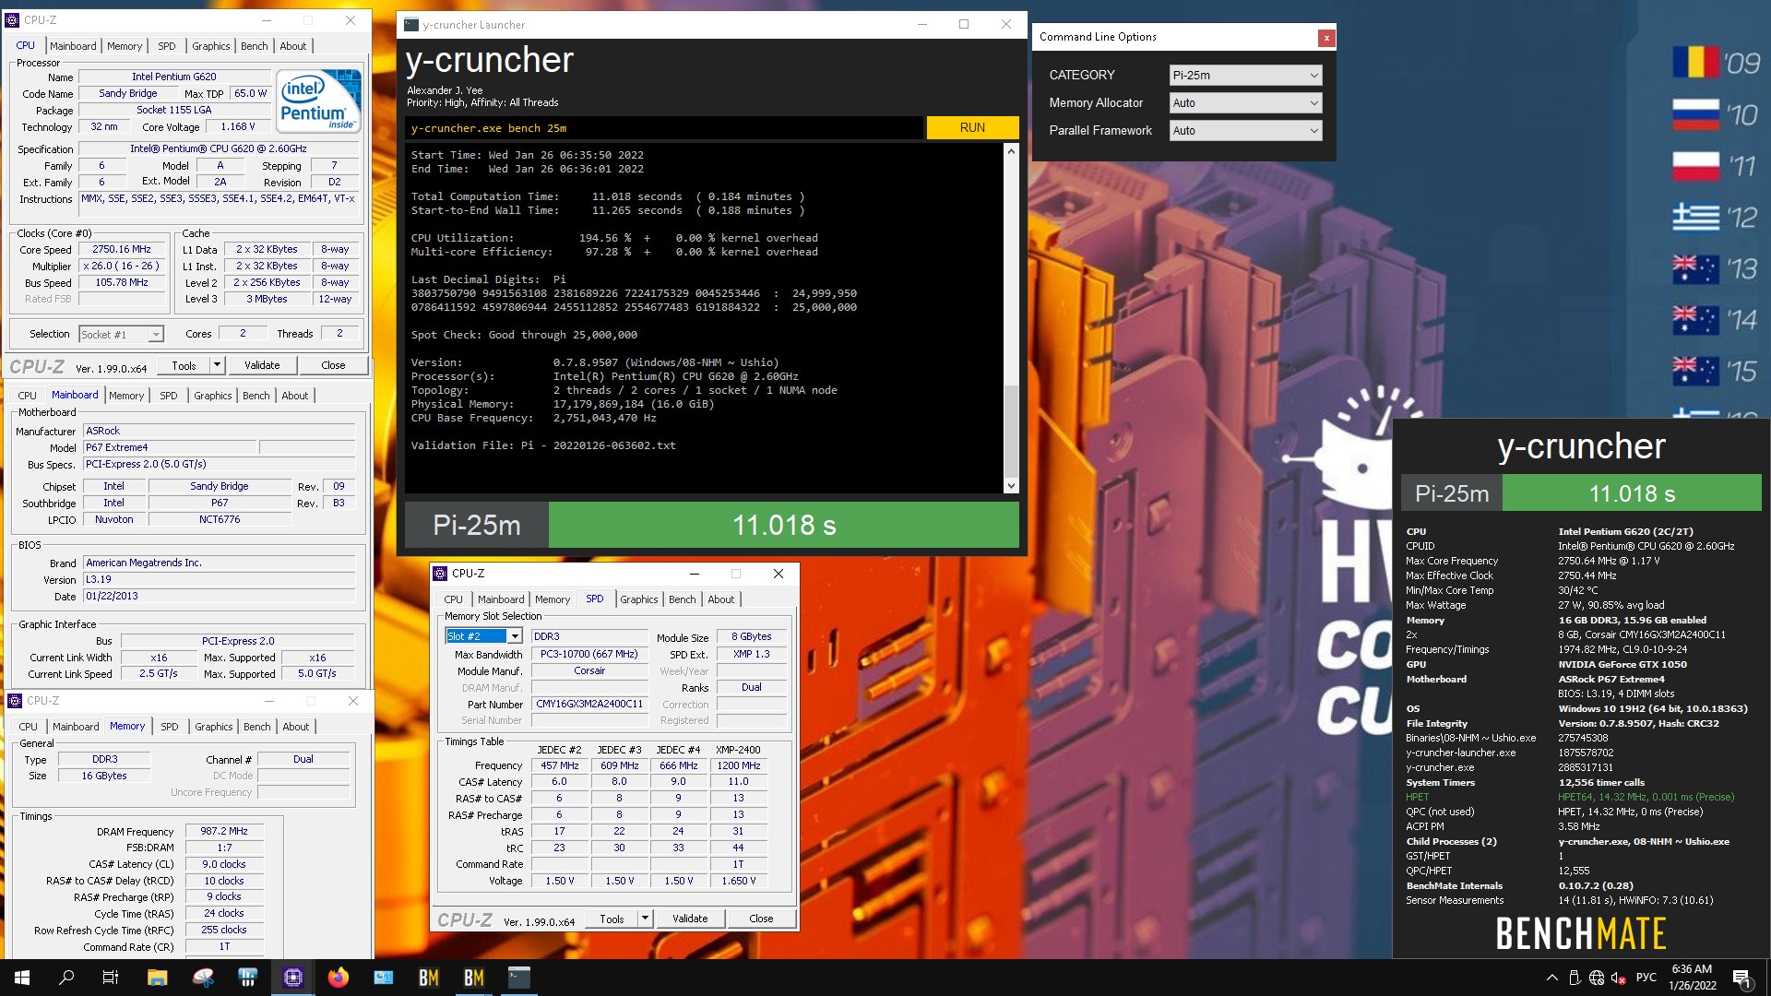Select Mainboard tab in bottom-left CPU-Z Memory window
This screenshot has width=1771, height=996.
(x=76, y=727)
